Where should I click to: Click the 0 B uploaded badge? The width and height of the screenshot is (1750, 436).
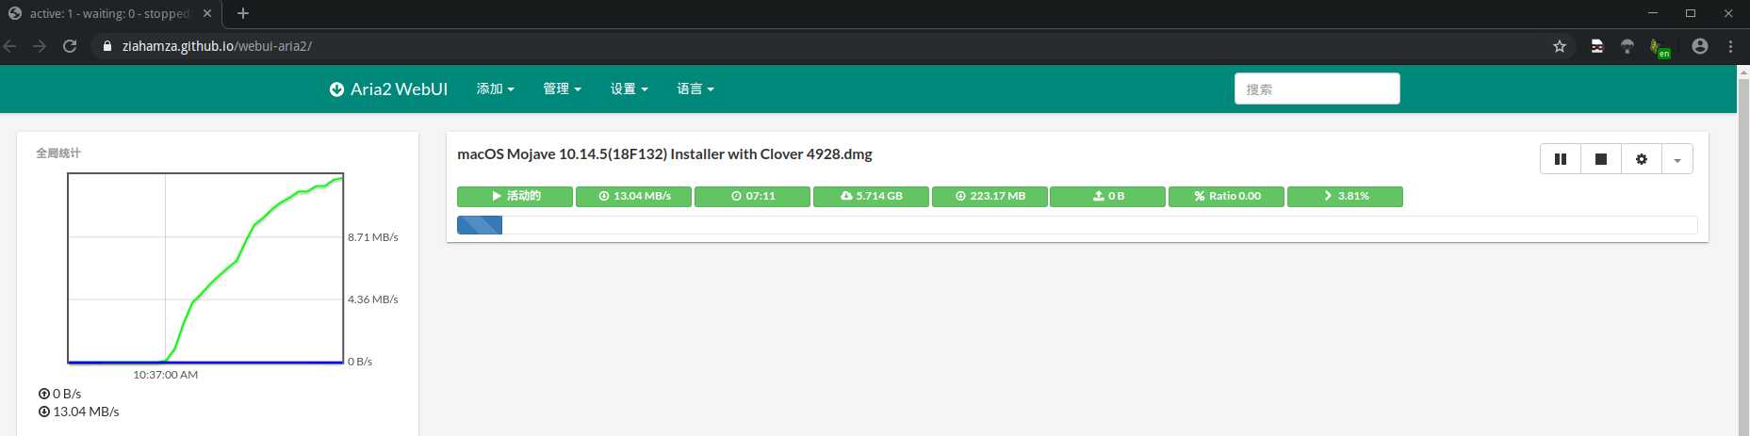tap(1107, 196)
